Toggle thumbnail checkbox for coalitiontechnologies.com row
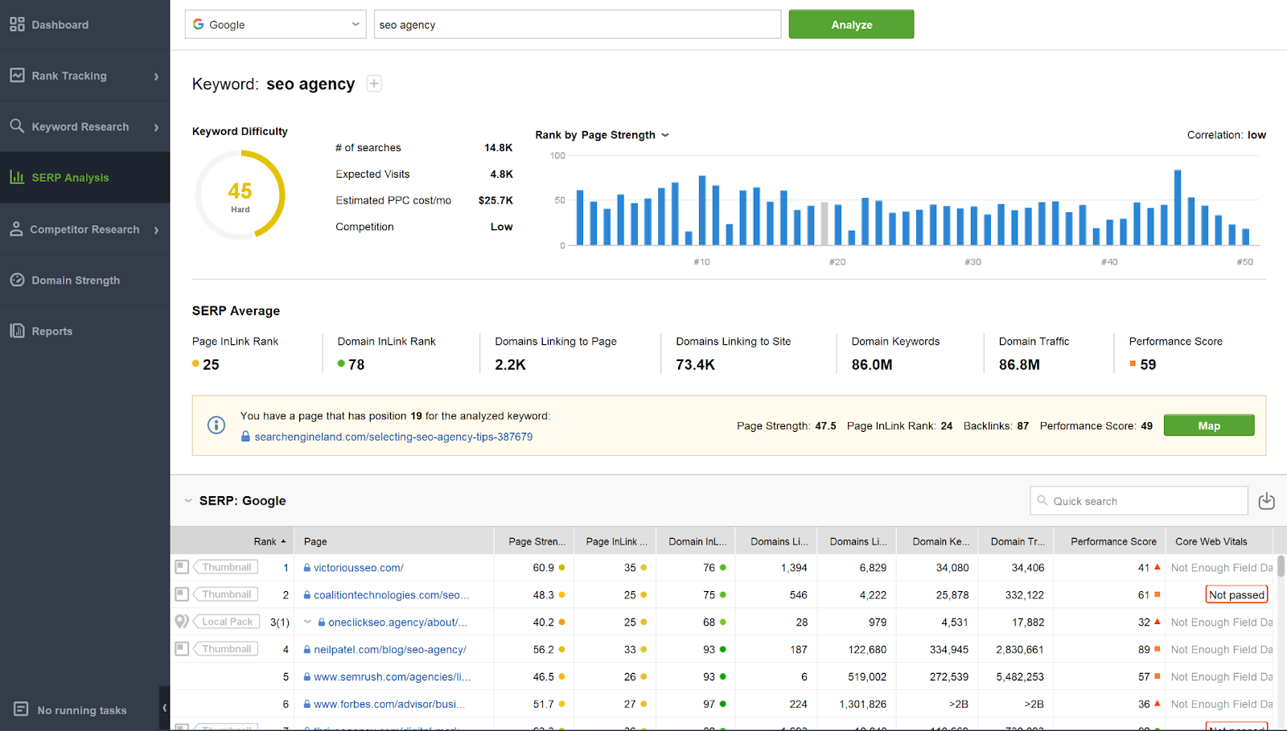Viewport: 1287px width, 731px height. pyautogui.click(x=182, y=594)
